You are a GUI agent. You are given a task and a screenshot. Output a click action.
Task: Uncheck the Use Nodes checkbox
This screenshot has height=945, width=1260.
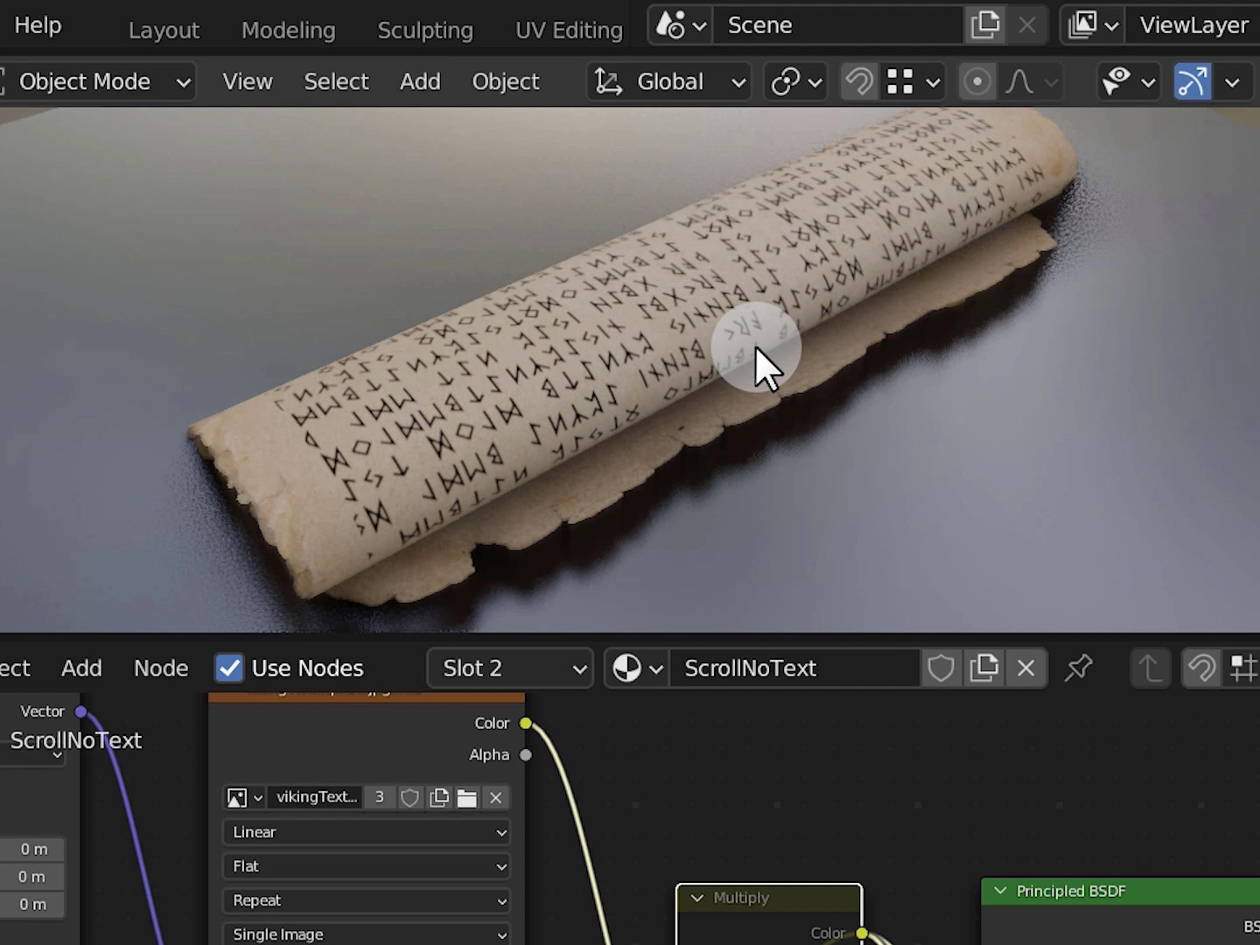(229, 668)
